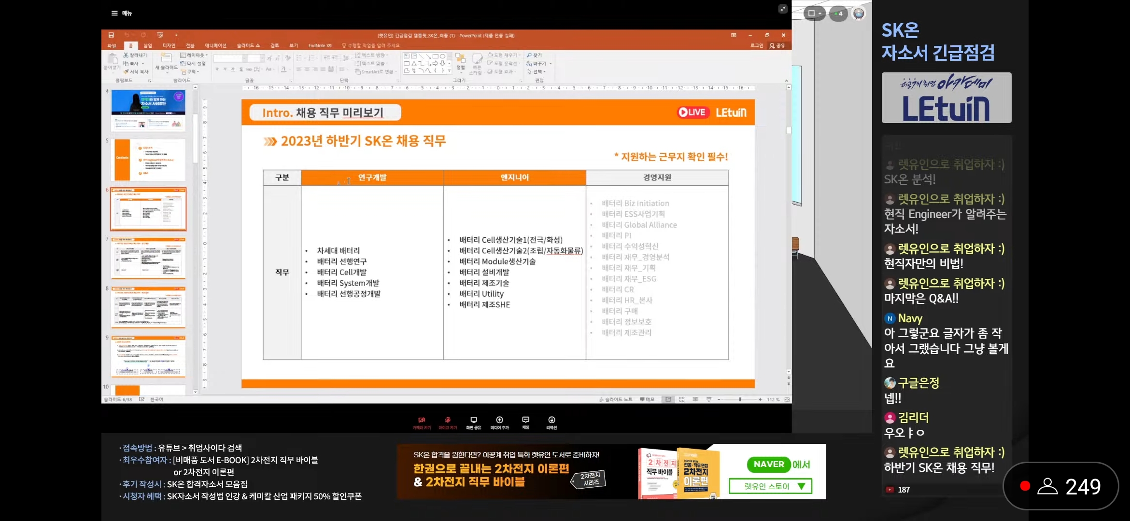Open the hamburger 메뉴 in the top bar
Viewport: 1130px width, 521px height.
tap(121, 13)
